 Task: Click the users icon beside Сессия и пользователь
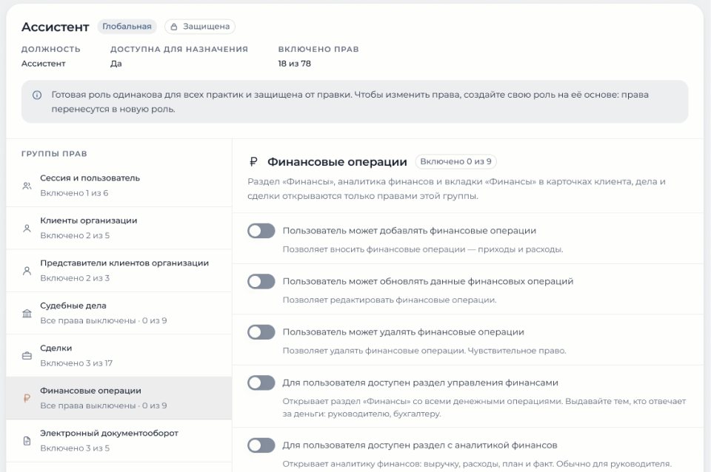click(27, 186)
